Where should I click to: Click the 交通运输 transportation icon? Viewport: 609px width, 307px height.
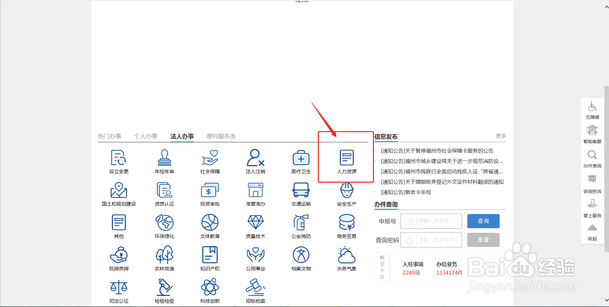(x=301, y=194)
